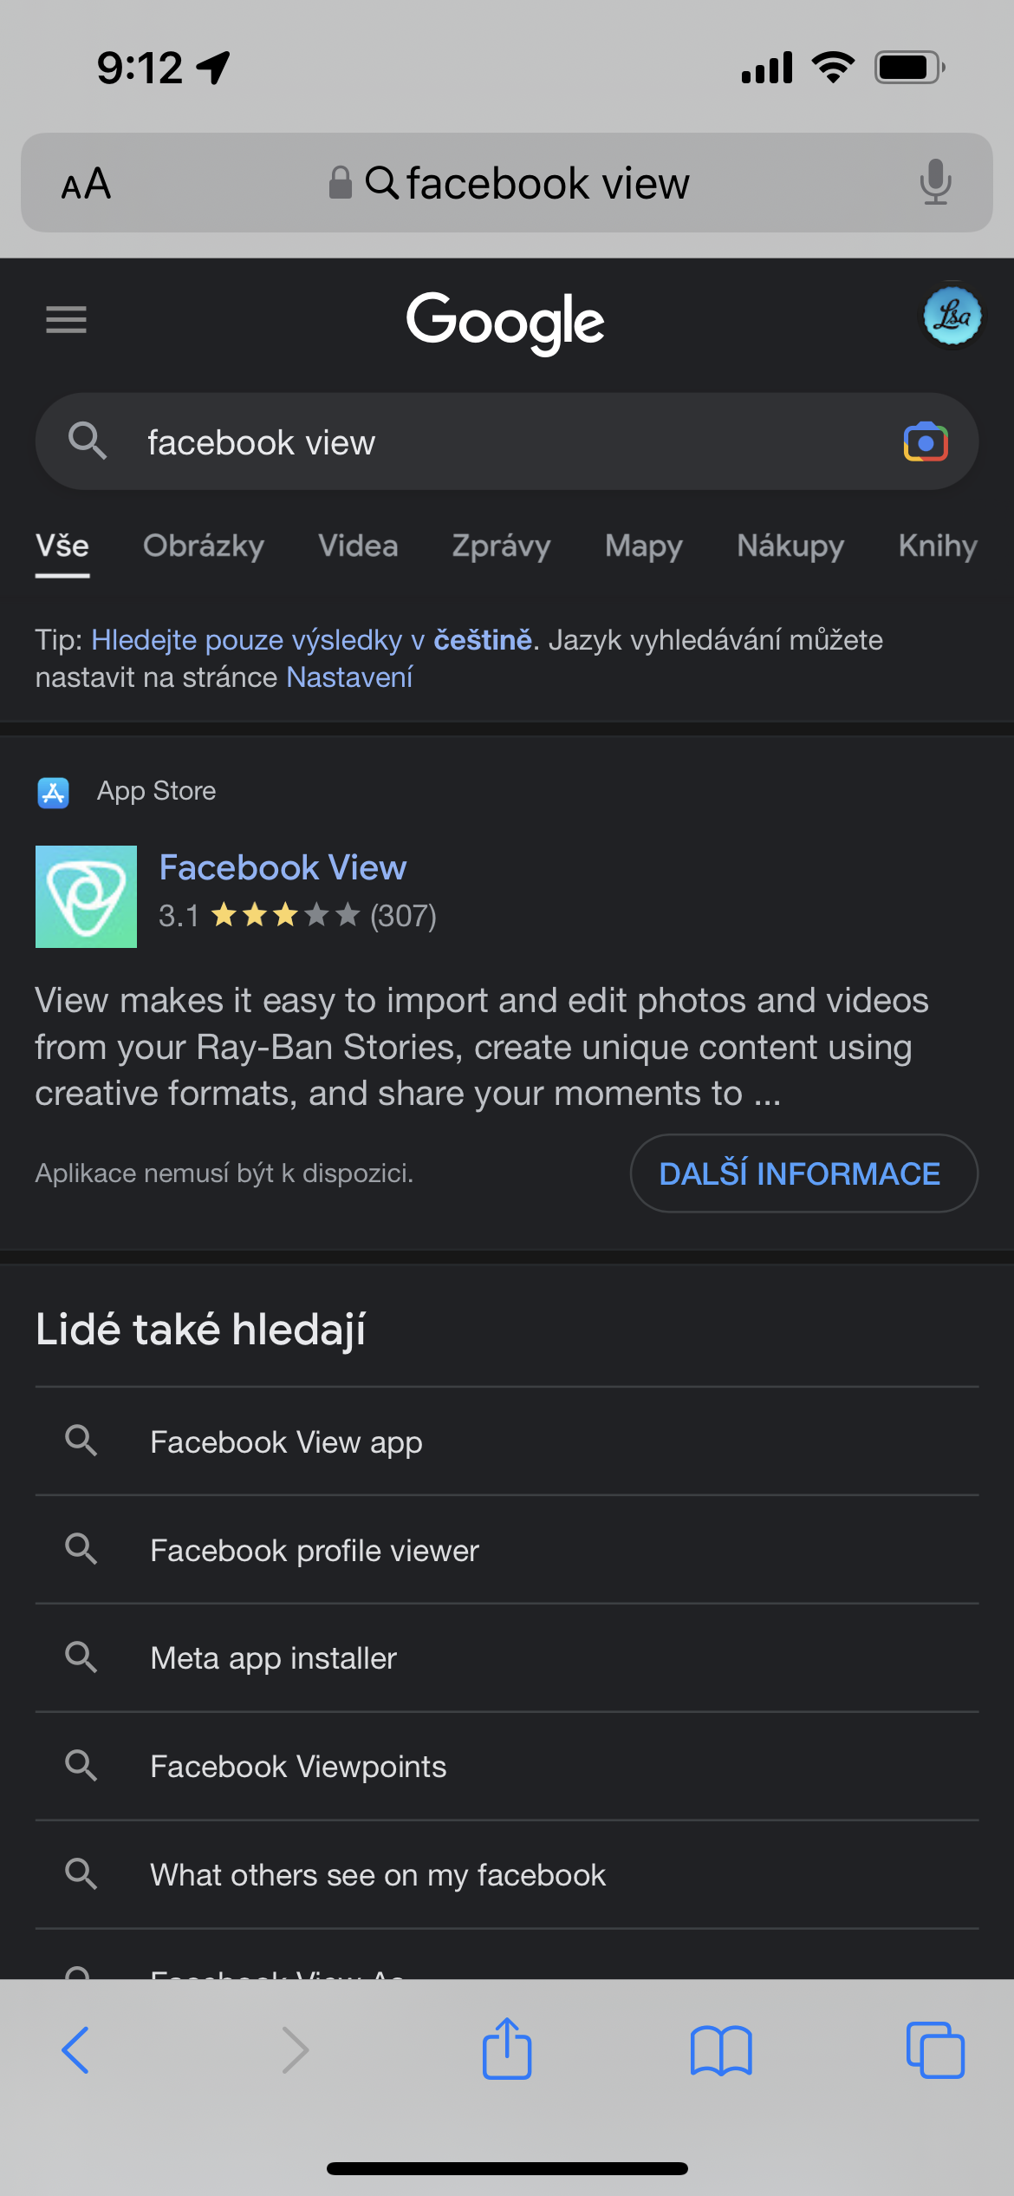Open Safari reader text size (AA) menu
This screenshot has height=2196, width=1014.
pos(86,184)
